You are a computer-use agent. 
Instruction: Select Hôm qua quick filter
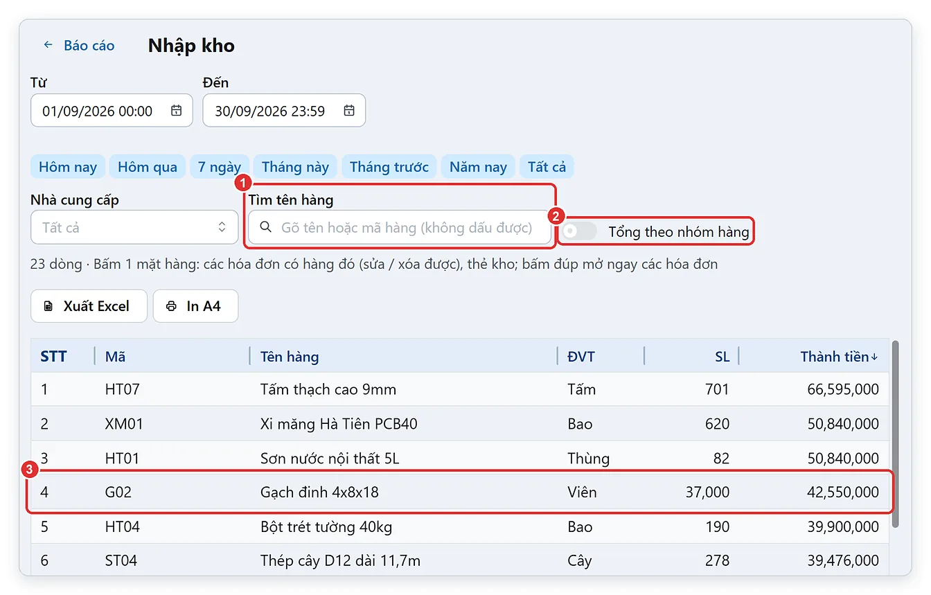(148, 167)
